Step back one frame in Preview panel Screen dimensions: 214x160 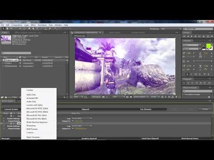tap(188, 36)
